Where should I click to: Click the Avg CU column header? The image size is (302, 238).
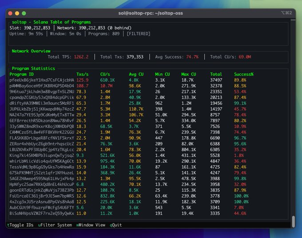click(x=136, y=74)
